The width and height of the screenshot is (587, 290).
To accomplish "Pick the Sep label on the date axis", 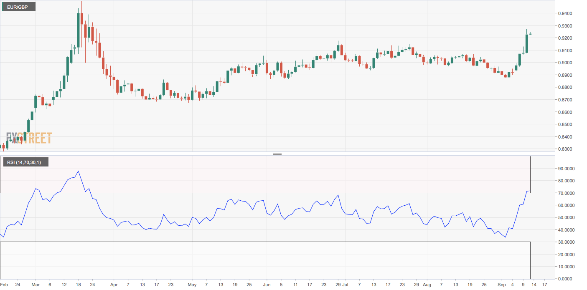I will [501, 285].
